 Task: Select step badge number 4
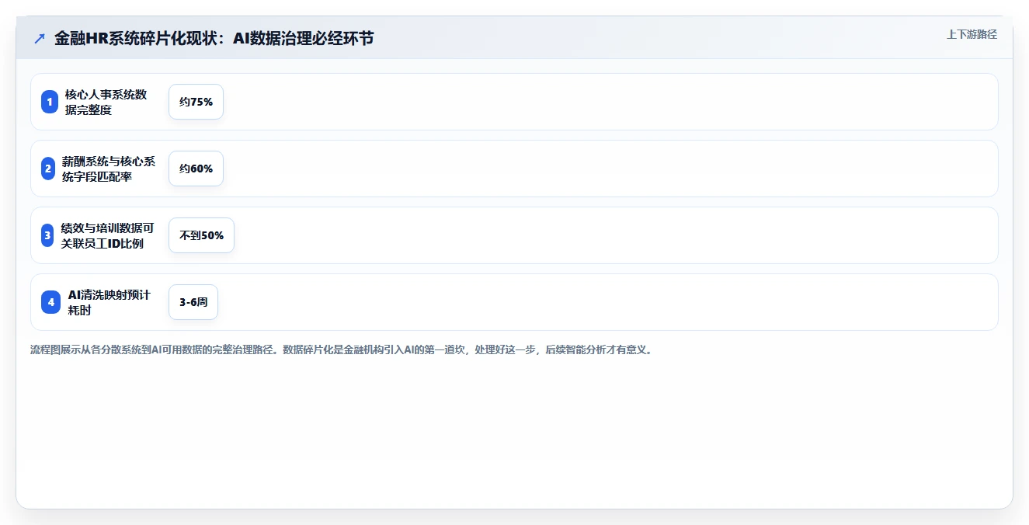tap(51, 302)
